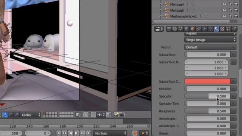Click the Anisotropic 0.000 slider
The width and height of the screenshot is (242, 136).
click(207, 118)
